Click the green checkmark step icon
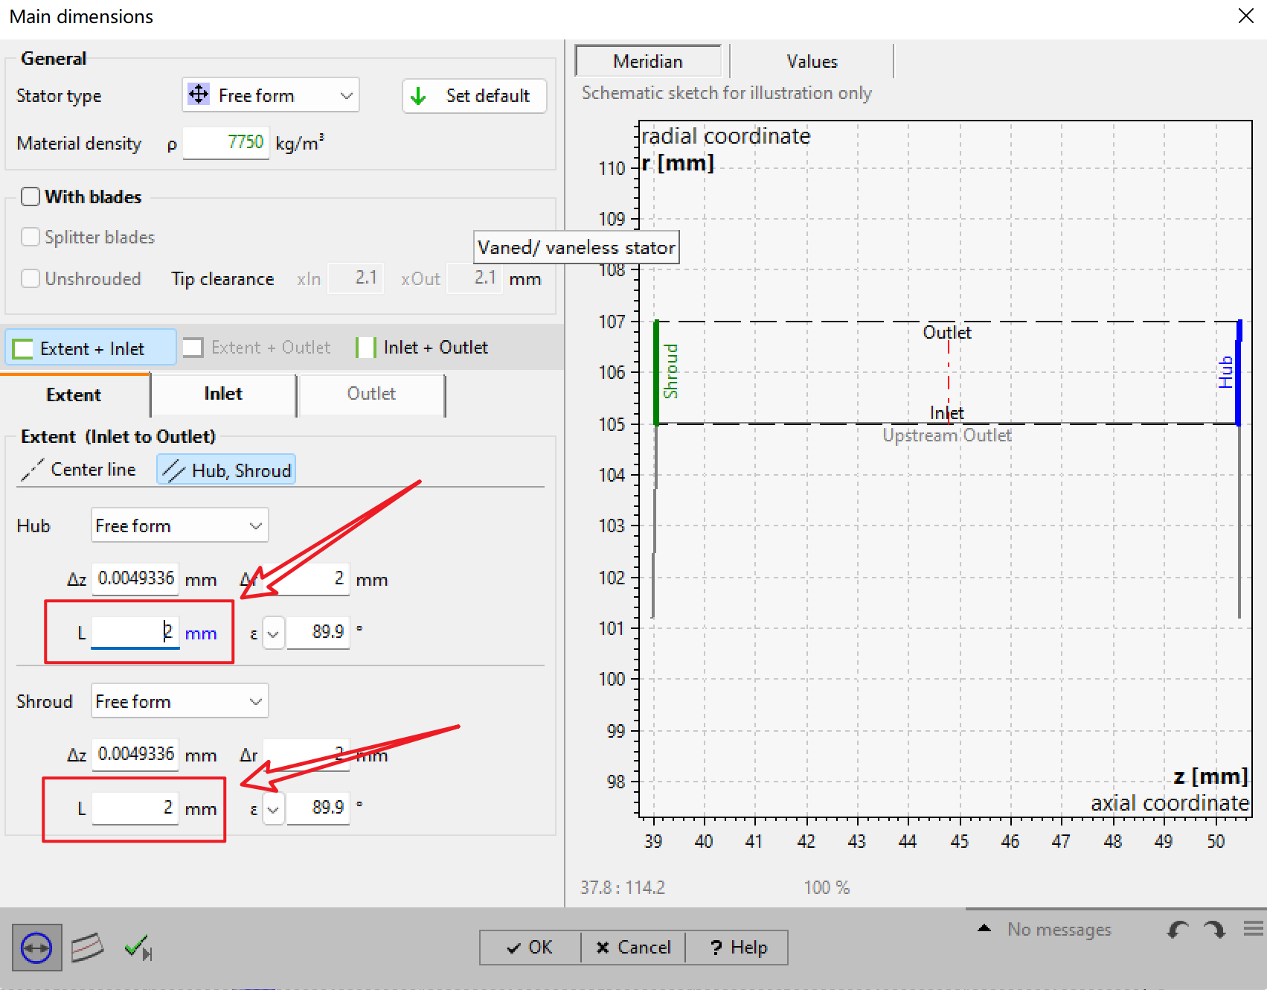 pos(138,948)
